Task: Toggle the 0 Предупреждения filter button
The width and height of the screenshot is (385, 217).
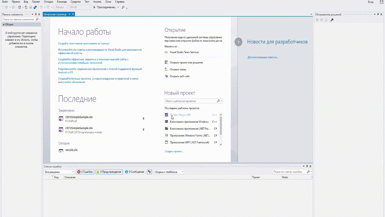Action: (109, 172)
